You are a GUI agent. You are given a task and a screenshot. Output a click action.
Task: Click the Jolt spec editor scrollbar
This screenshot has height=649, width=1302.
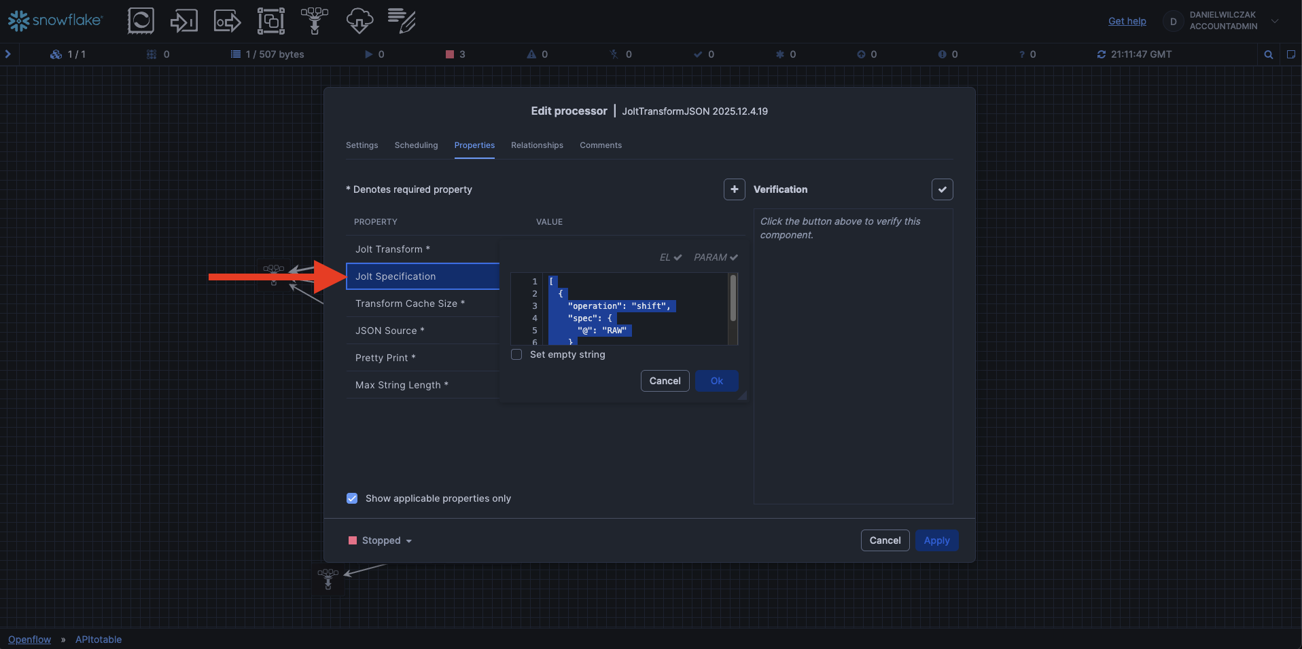click(733, 299)
